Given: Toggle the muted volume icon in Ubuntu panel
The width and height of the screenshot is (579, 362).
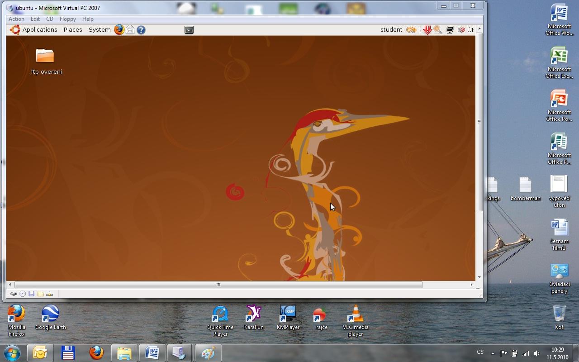Looking at the screenshot, I should pos(461,30).
